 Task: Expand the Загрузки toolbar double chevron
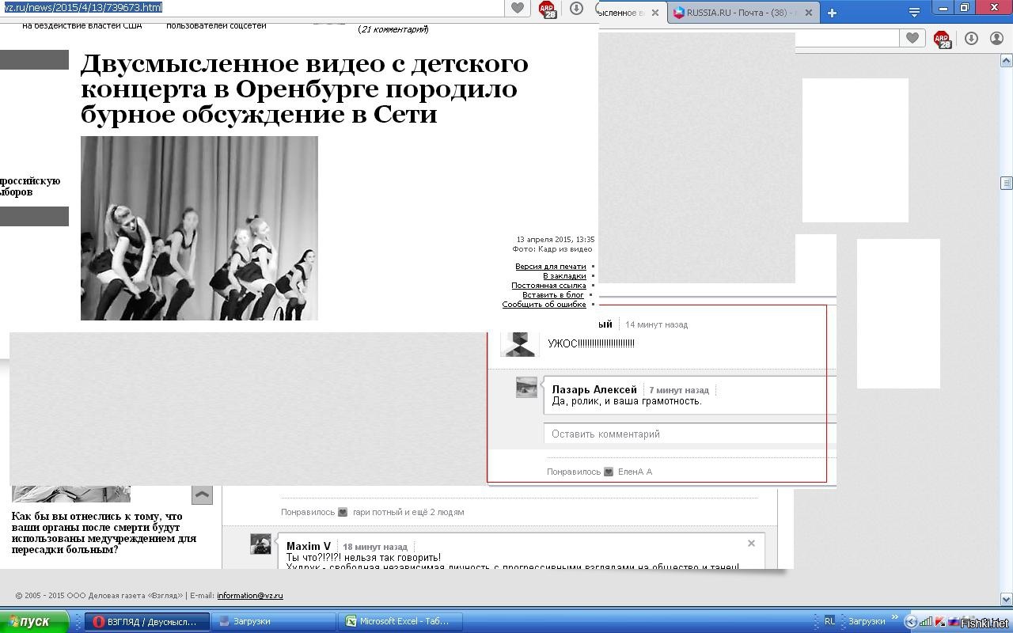pyautogui.click(x=895, y=618)
